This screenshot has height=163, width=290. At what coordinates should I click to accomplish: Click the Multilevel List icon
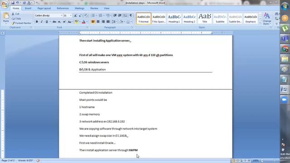[x=108, y=15]
